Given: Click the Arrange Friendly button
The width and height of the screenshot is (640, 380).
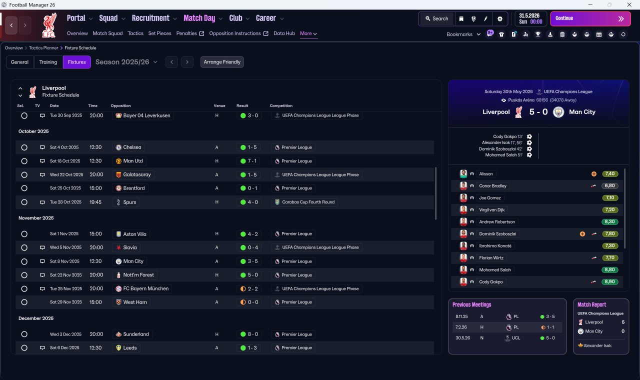Looking at the screenshot, I should [x=222, y=62].
